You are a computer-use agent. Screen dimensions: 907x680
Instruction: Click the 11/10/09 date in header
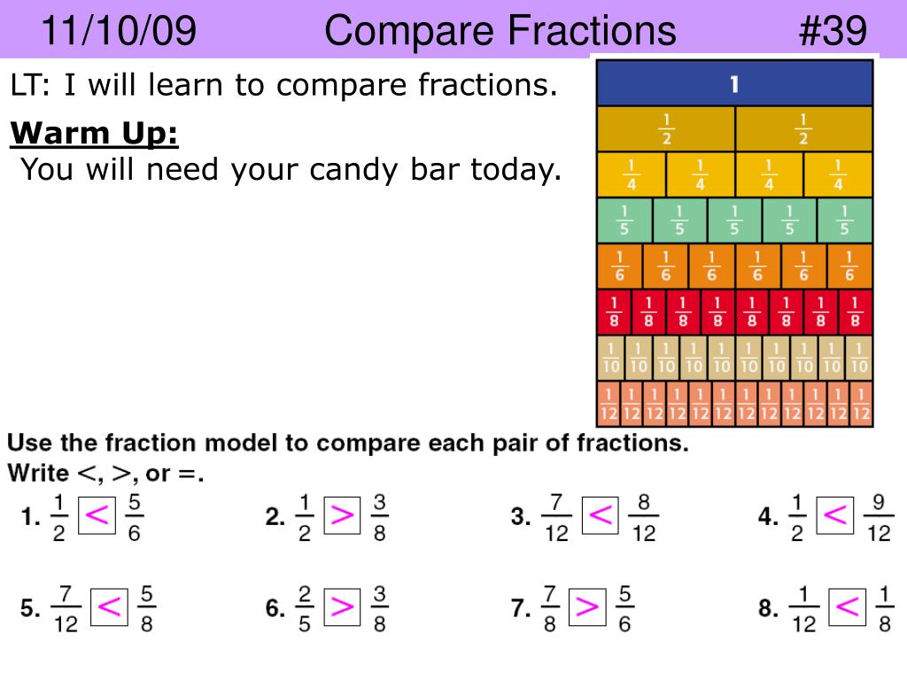click(x=120, y=30)
